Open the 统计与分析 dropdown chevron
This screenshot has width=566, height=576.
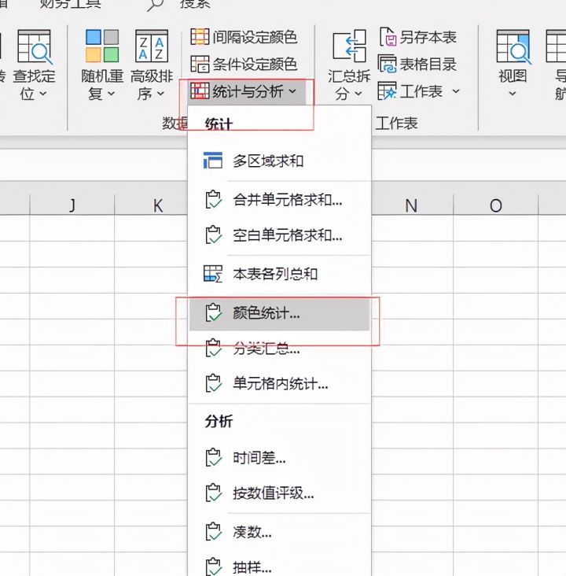[292, 91]
